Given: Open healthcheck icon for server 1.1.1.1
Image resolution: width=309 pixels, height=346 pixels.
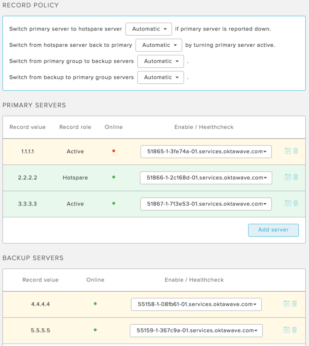Looking at the screenshot, I should [288, 151].
